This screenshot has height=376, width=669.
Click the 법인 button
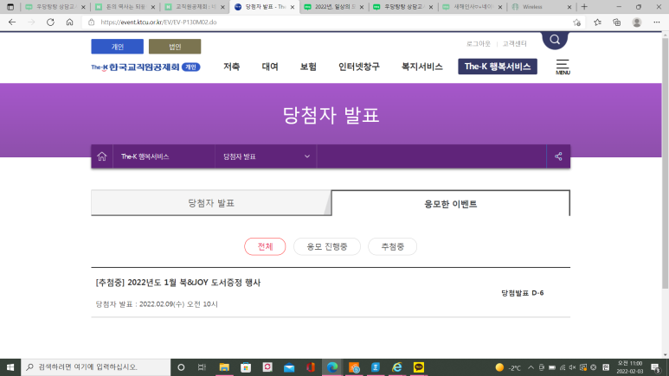click(x=174, y=47)
